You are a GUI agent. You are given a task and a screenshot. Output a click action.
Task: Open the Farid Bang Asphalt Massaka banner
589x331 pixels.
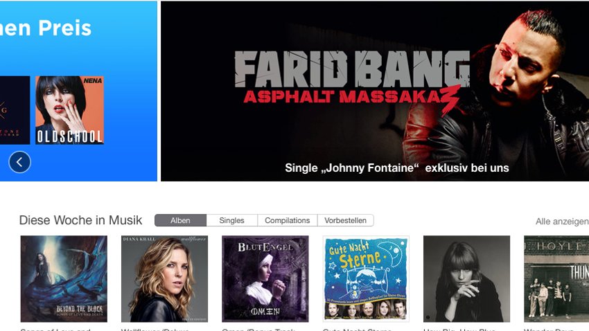pos(375,91)
